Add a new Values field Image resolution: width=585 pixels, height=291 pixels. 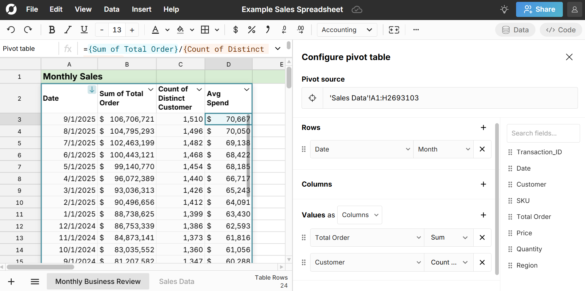coord(483,215)
